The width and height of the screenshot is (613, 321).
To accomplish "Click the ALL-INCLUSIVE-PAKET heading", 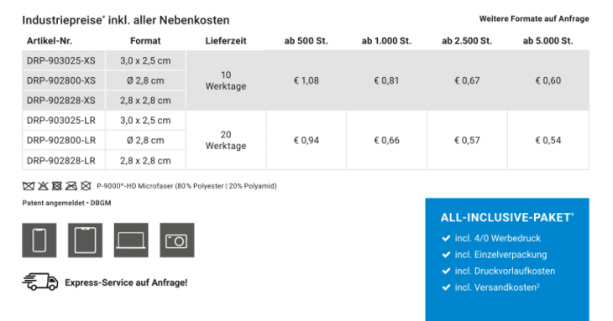I will tap(507, 217).
